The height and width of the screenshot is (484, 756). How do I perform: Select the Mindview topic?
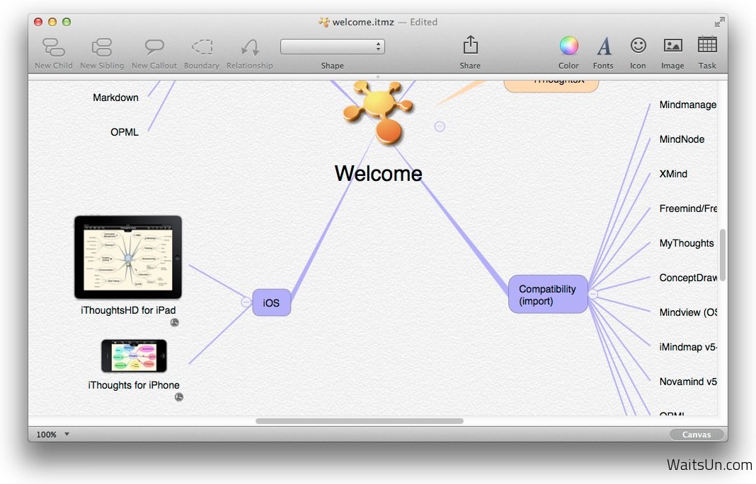(688, 313)
